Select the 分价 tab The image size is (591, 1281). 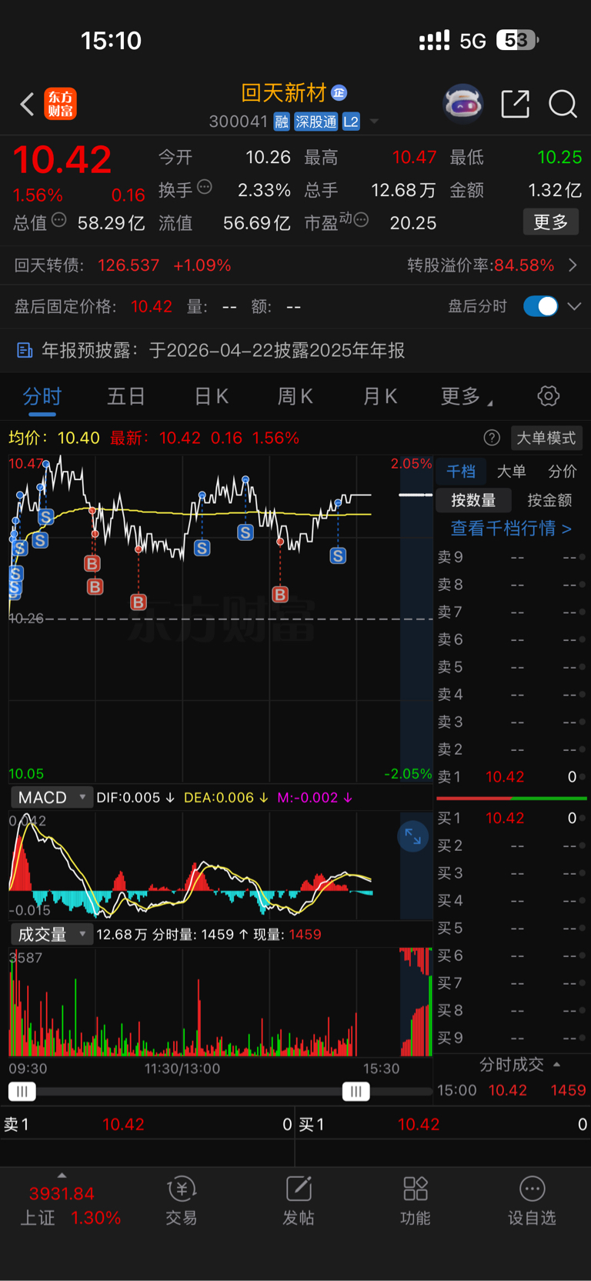point(563,472)
